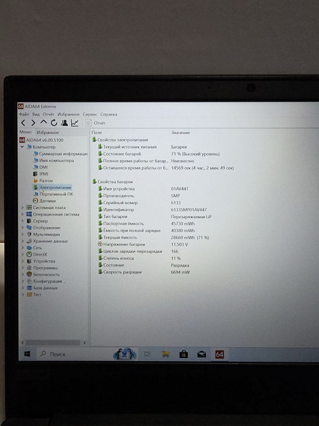The image size is (319, 426).
Task: Select the Серийный номер row
Action: [x=140, y=203]
